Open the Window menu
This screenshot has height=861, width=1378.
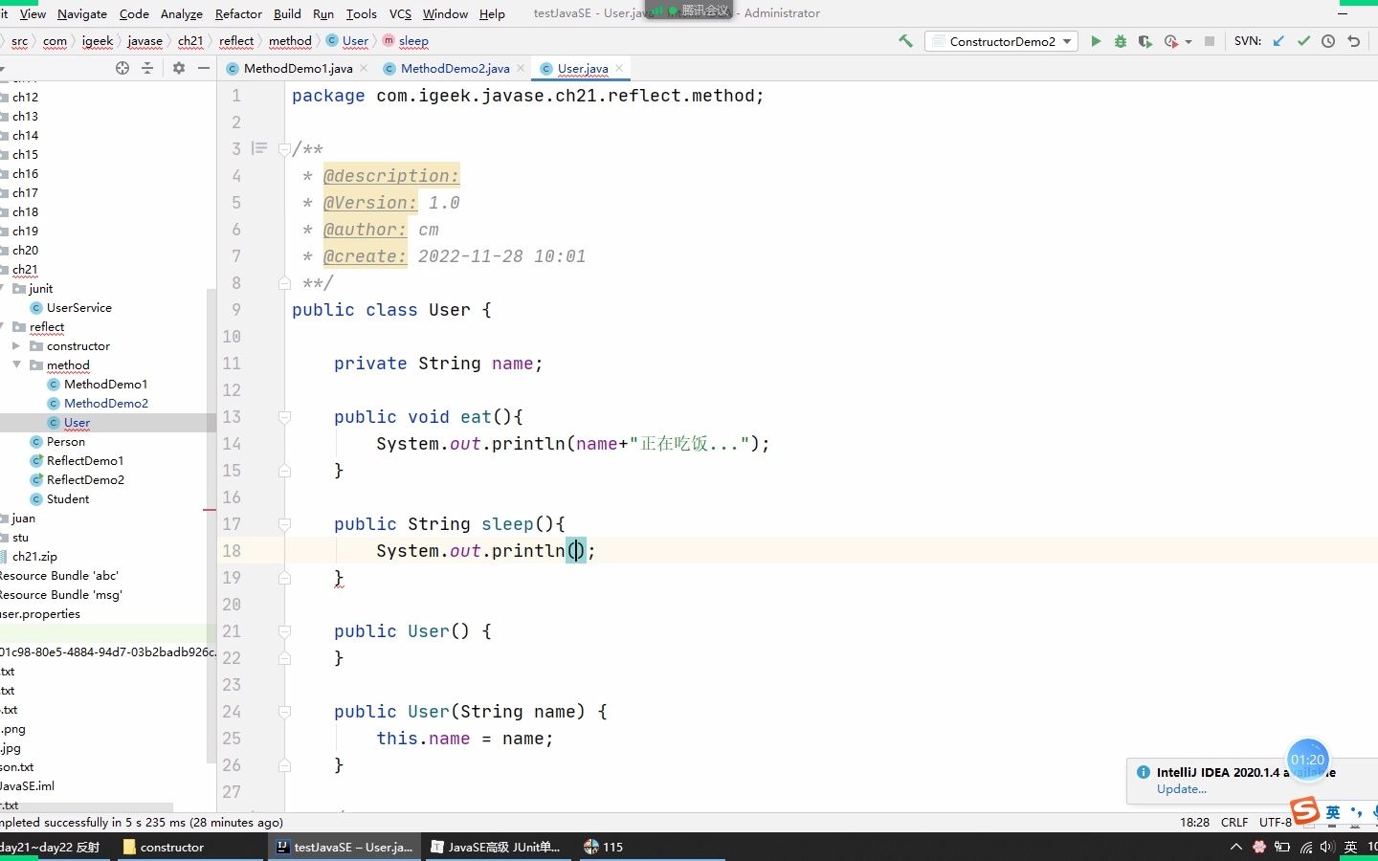[x=445, y=13]
